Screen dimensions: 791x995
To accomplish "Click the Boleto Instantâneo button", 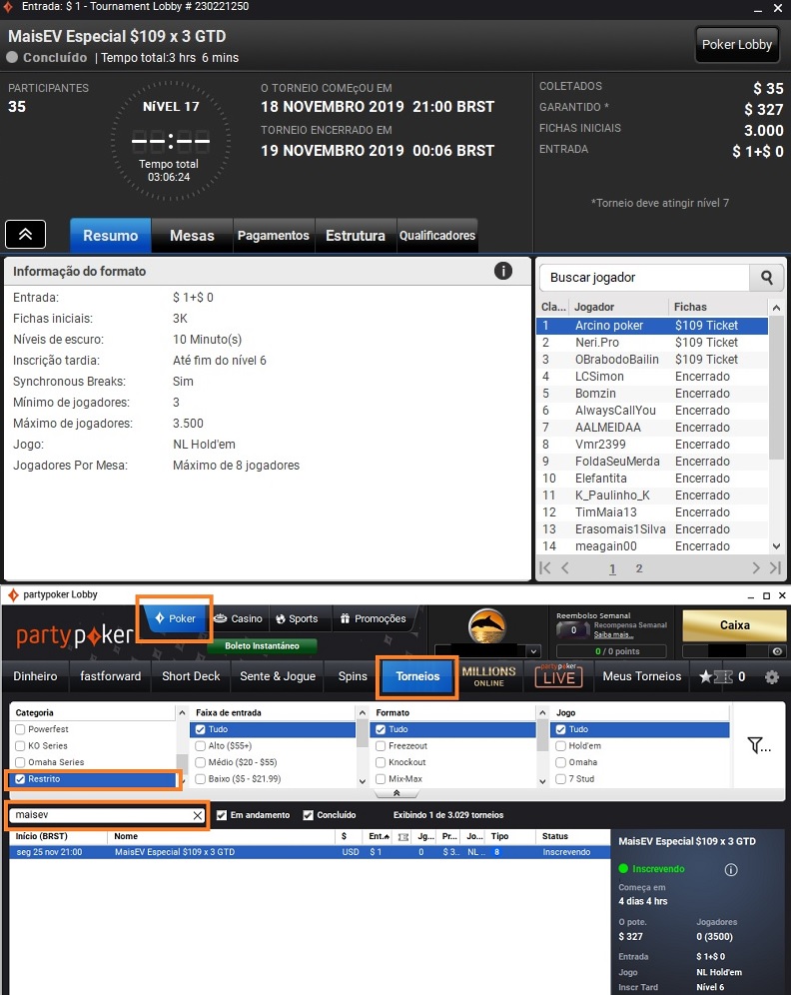I will click(262, 646).
